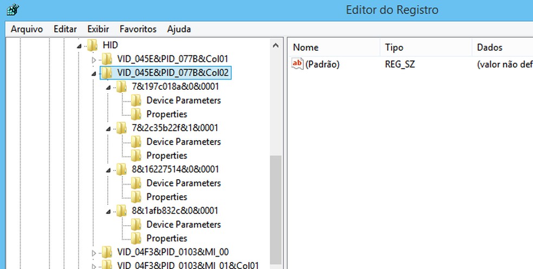The image size is (533, 269).
Task: Select the HID tree label
Action: (x=110, y=45)
